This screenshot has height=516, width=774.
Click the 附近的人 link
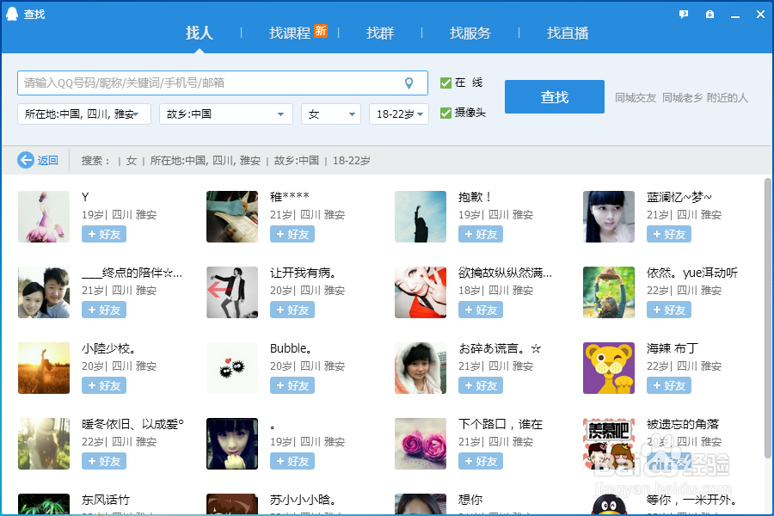727,98
